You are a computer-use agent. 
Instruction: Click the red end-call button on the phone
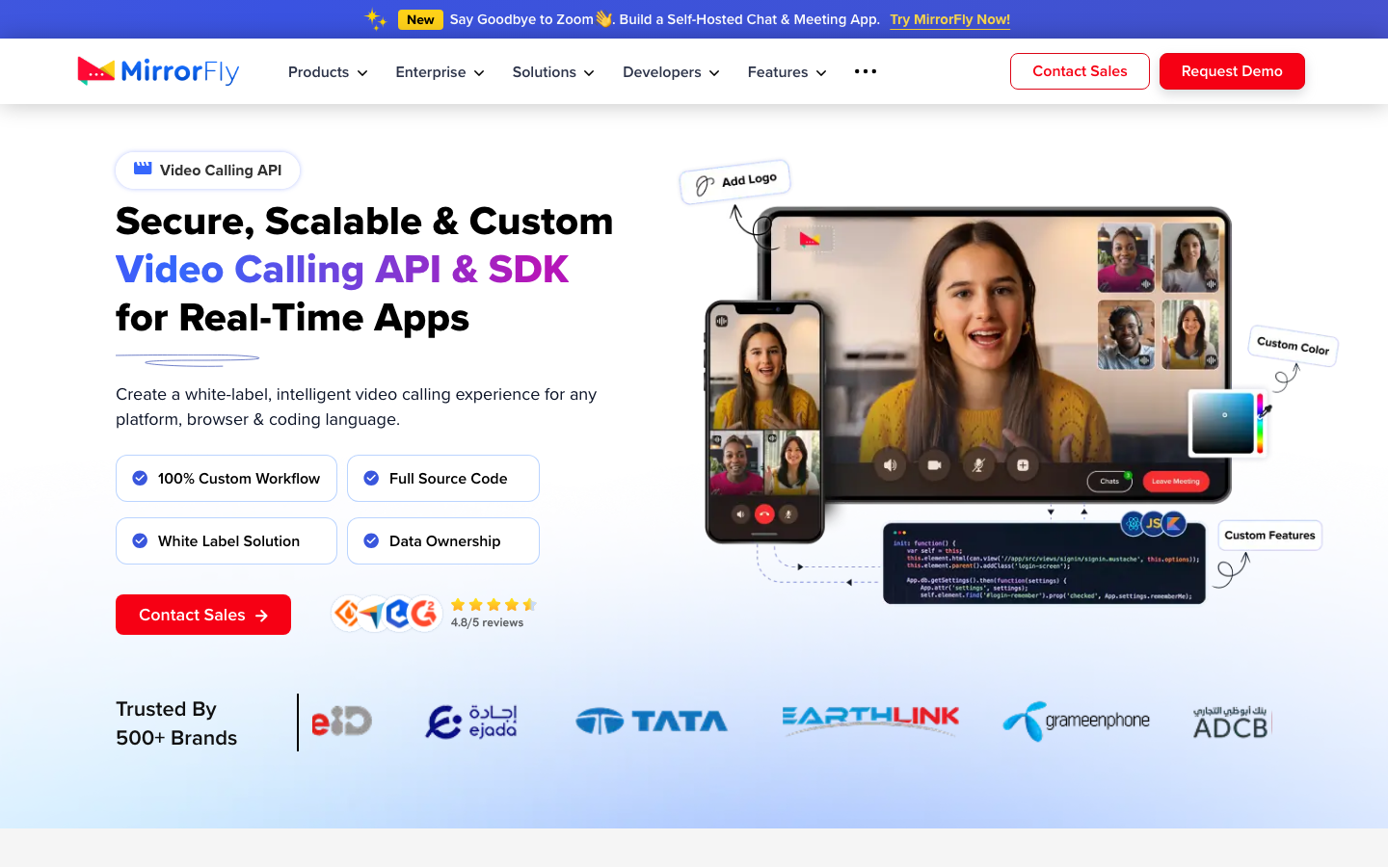pos(764,514)
